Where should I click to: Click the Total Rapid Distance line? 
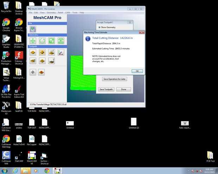(106, 43)
